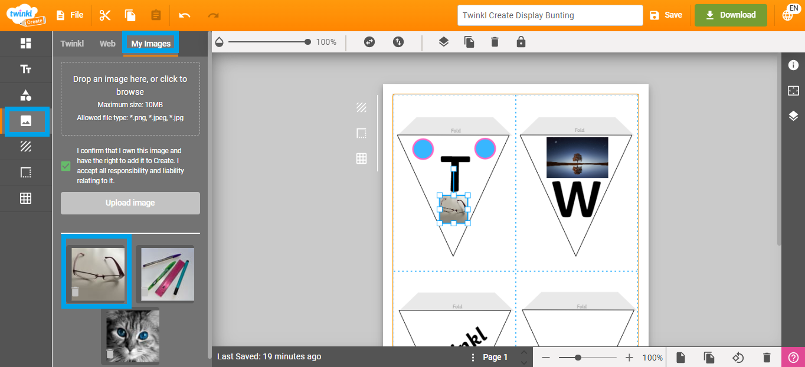
Task: Paste from clipboard icon
Action: tap(156, 15)
